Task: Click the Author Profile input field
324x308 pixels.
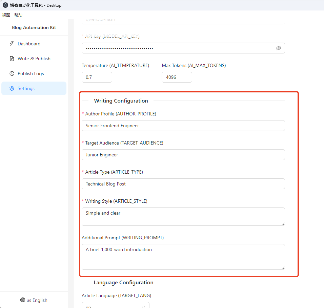Action: click(x=183, y=126)
